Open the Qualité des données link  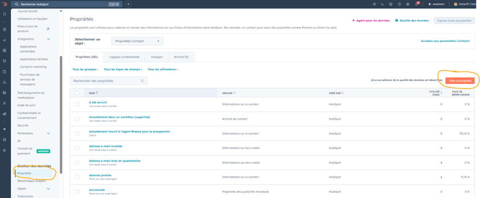(412, 21)
